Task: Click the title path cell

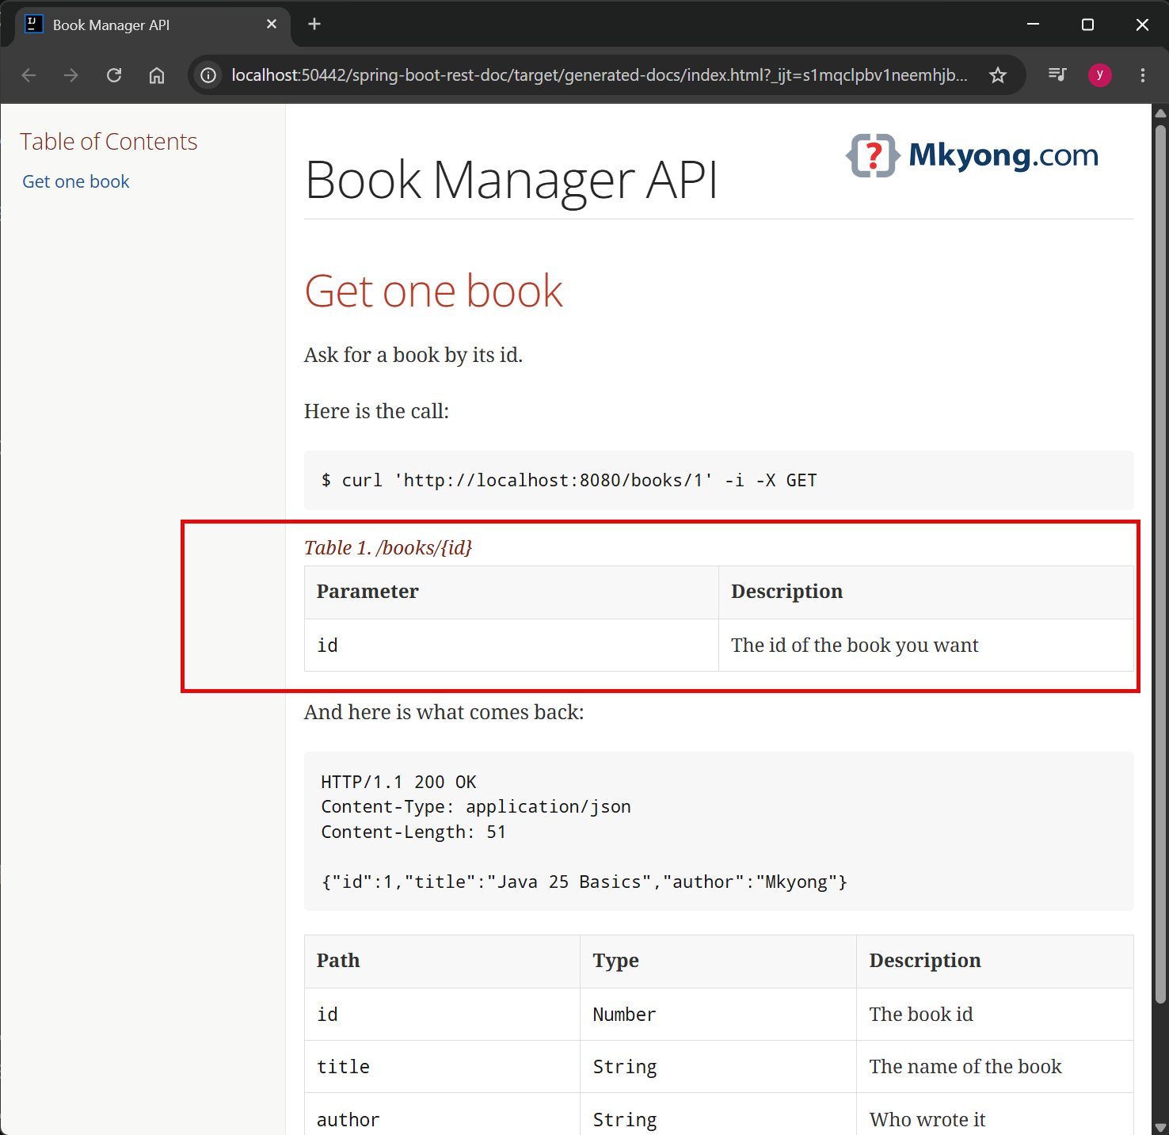Action: [443, 1066]
